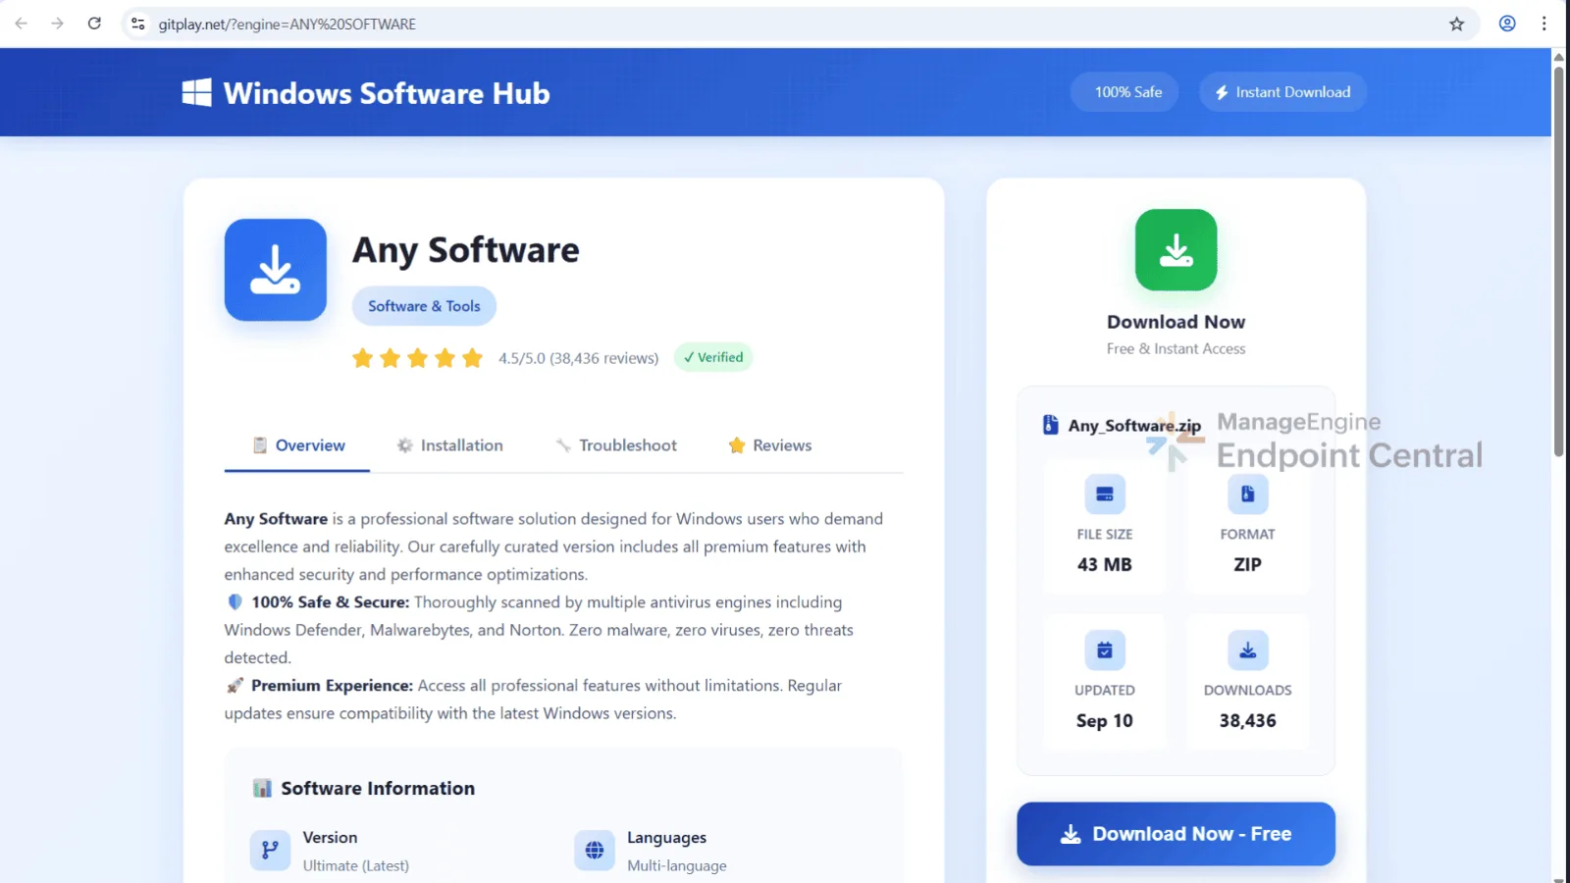Click the Software & Tools category tag

click(424, 306)
